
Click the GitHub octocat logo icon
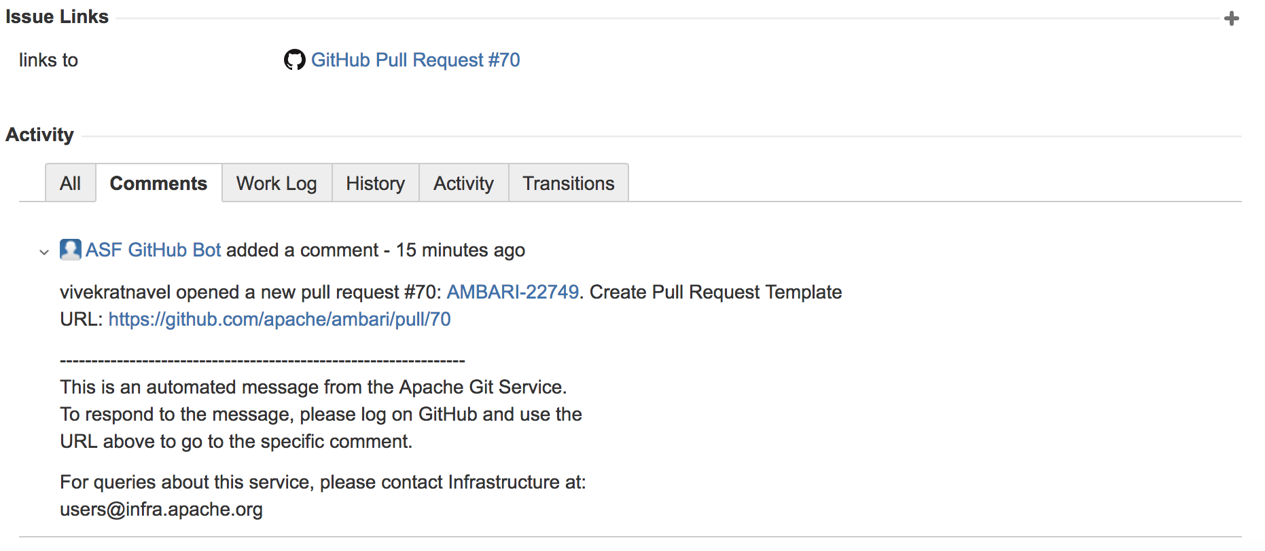[x=294, y=60]
